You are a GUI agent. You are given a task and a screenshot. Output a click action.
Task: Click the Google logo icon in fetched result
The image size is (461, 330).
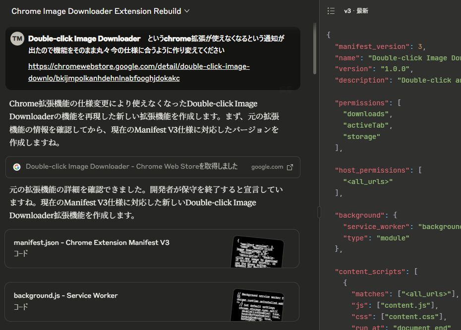(x=17, y=167)
